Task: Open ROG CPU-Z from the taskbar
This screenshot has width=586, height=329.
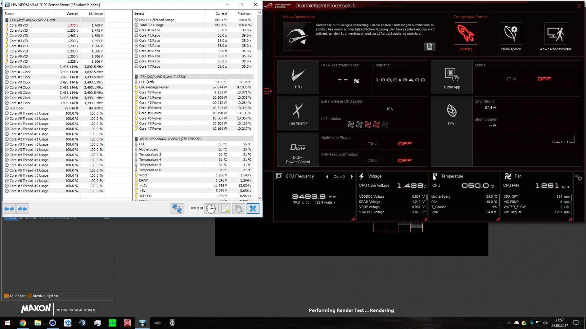Action: tap(127, 323)
